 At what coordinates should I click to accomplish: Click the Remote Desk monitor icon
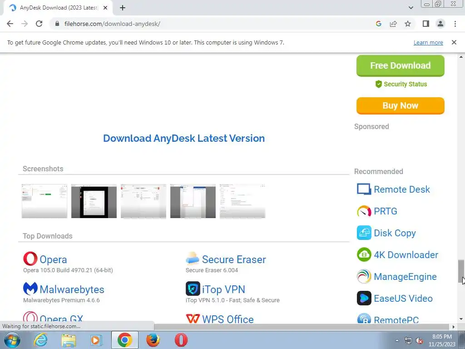point(364,189)
